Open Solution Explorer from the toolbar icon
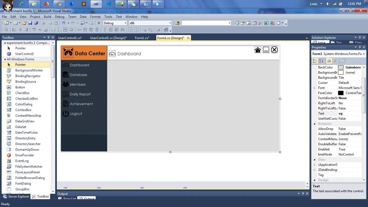The image size is (368, 207). point(237,23)
